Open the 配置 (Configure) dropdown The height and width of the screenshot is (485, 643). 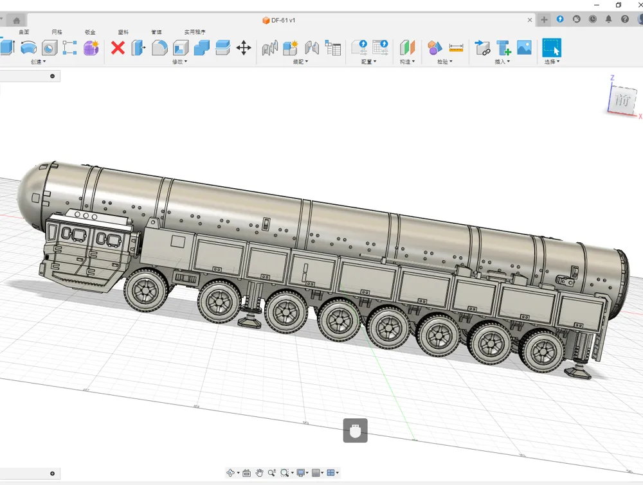[x=368, y=62]
